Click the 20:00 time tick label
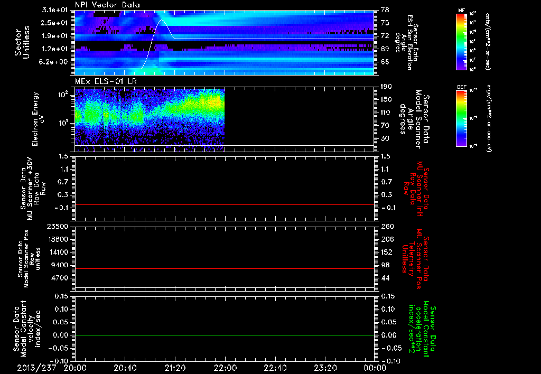This screenshot has height=374, width=541. 75,368
